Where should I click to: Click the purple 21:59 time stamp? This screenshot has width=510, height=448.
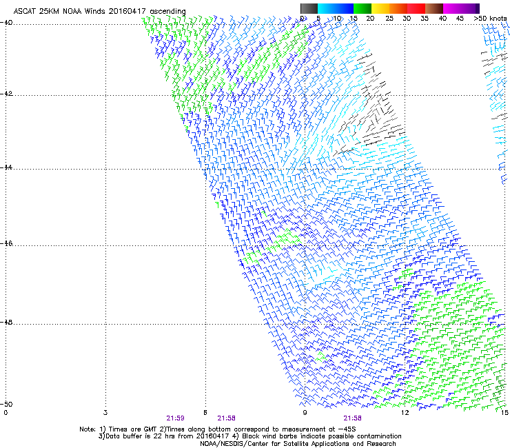(175, 418)
